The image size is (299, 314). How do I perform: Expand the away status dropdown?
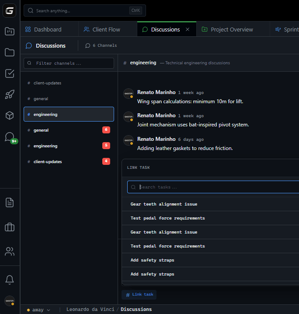point(38,310)
